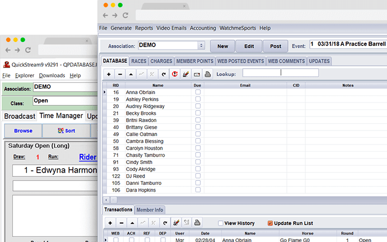The height and width of the screenshot is (242, 387).
Task: Uncheck the Update Run List checkbox
Action: pos(271,223)
